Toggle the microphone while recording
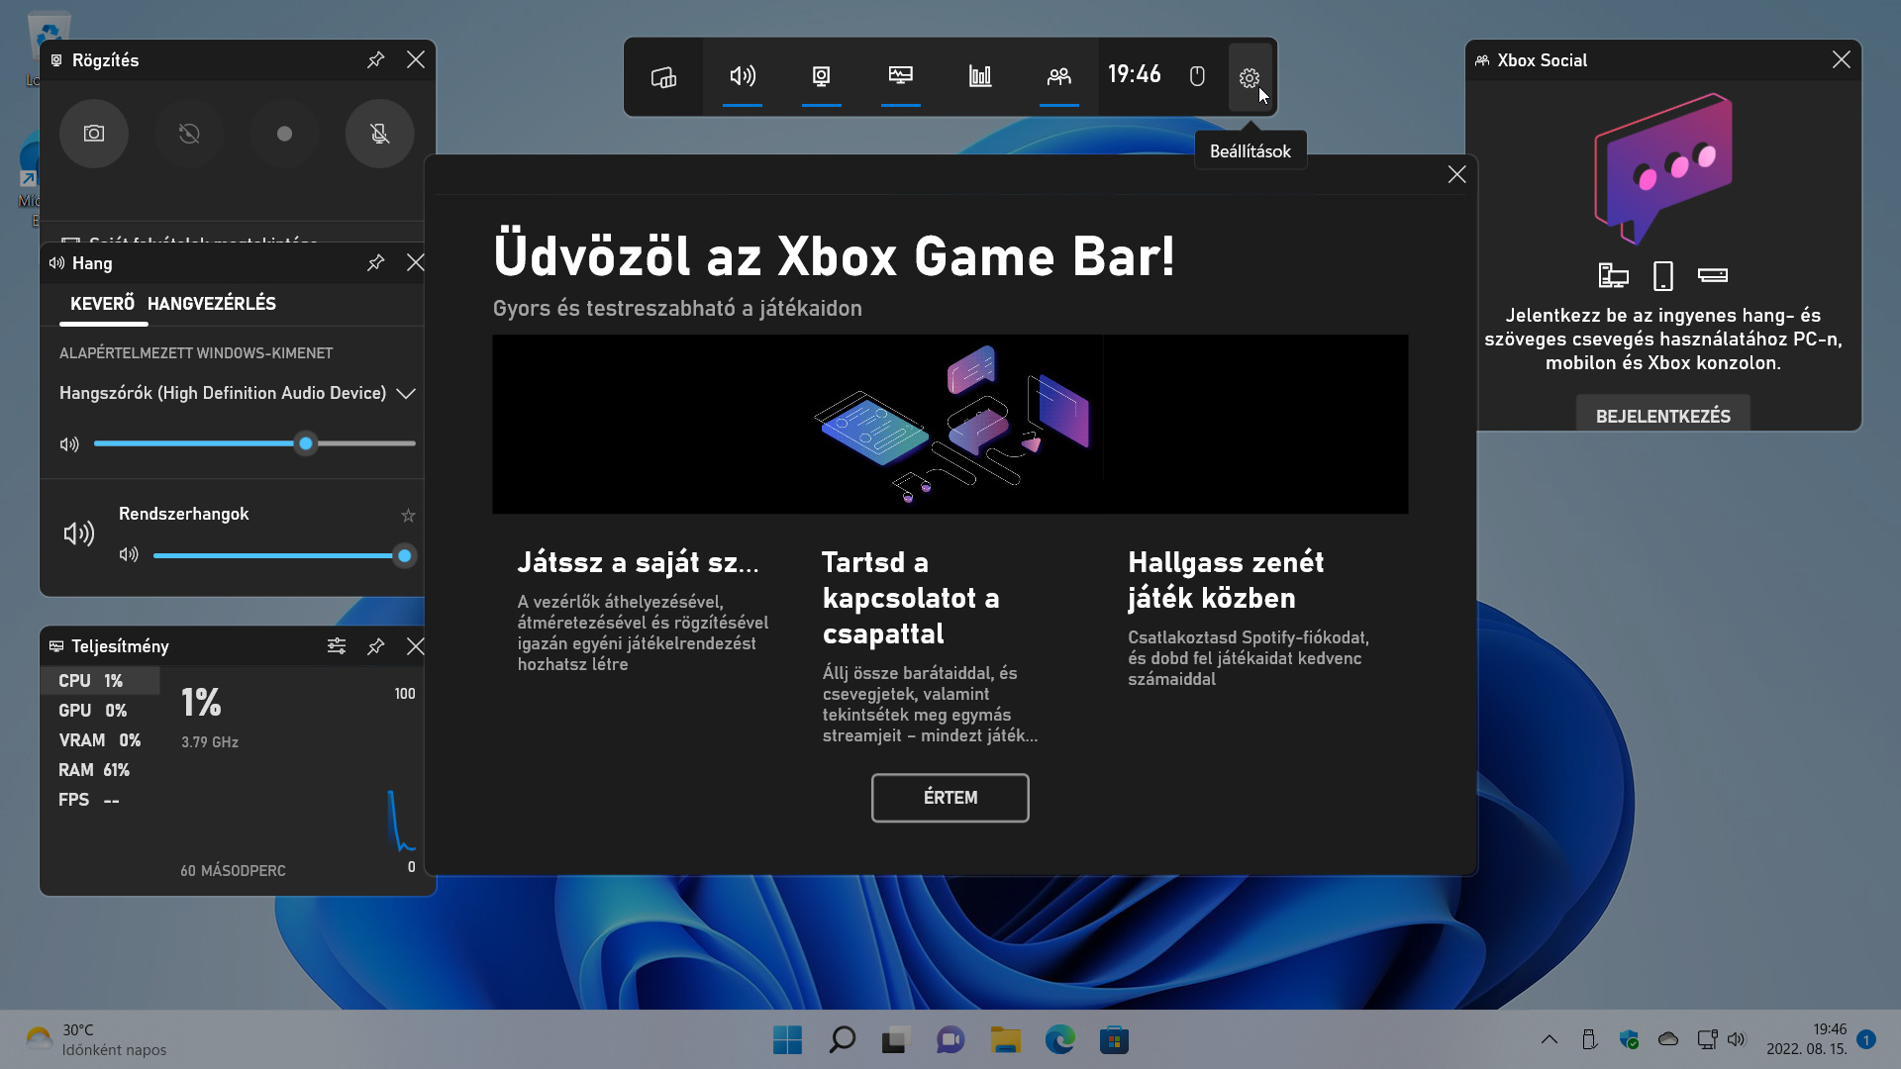 (379, 134)
